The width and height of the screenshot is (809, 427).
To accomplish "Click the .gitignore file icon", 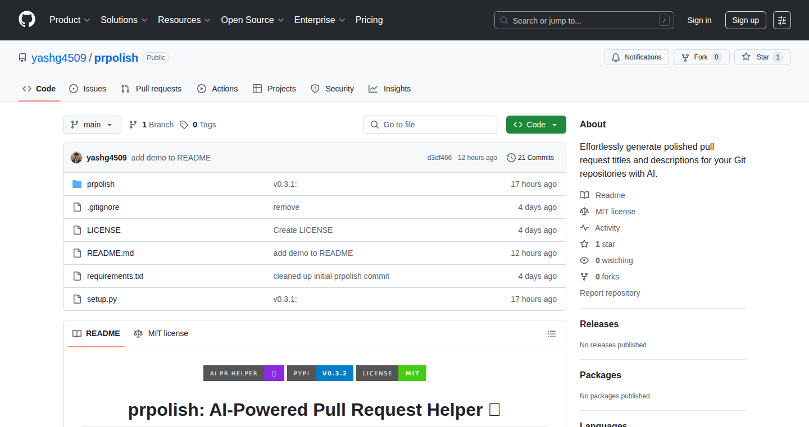I will coord(77,207).
